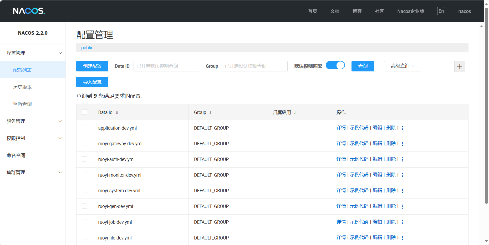Check the application-dev.yml row
Image resolution: width=489 pixels, height=245 pixels.
click(84, 128)
